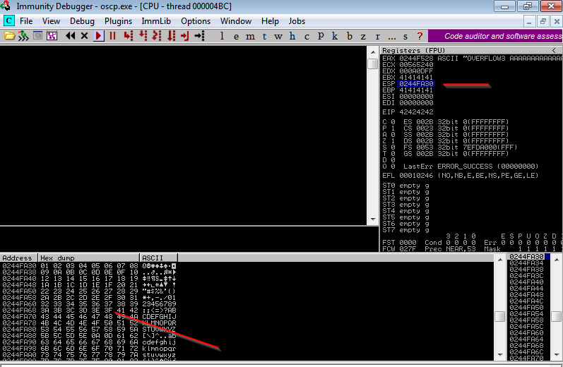Viewport: 563px width, 367px height.
Task: Show the Log window via 'l' button
Action: coord(223,36)
